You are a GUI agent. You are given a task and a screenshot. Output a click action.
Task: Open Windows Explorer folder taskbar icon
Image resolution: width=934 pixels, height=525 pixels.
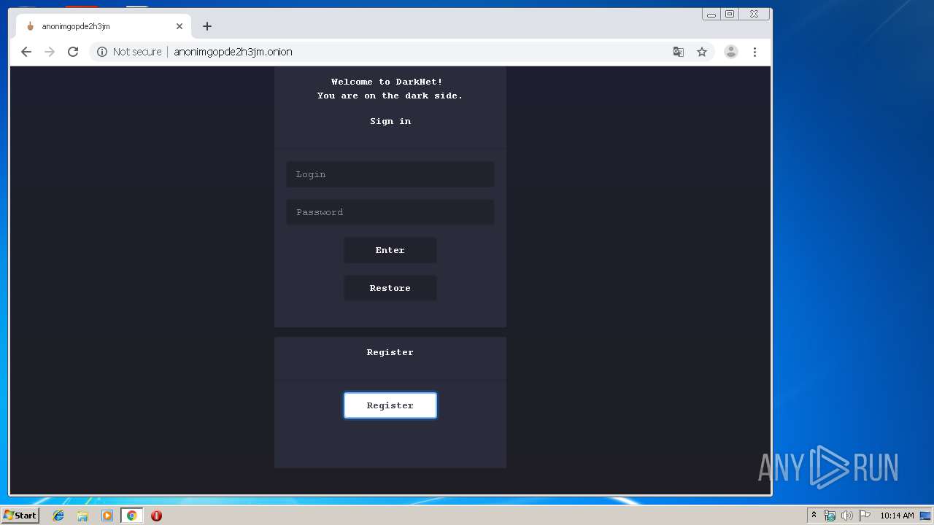tap(82, 516)
